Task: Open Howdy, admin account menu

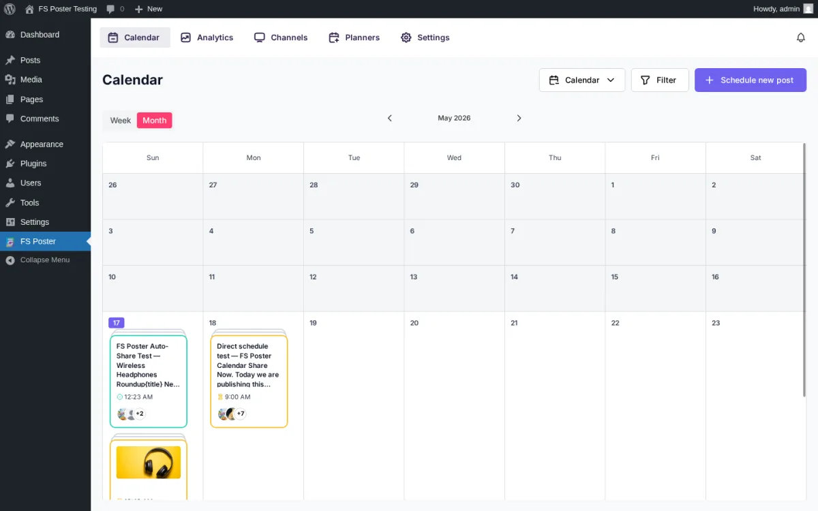Action: pyautogui.click(x=783, y=9)
